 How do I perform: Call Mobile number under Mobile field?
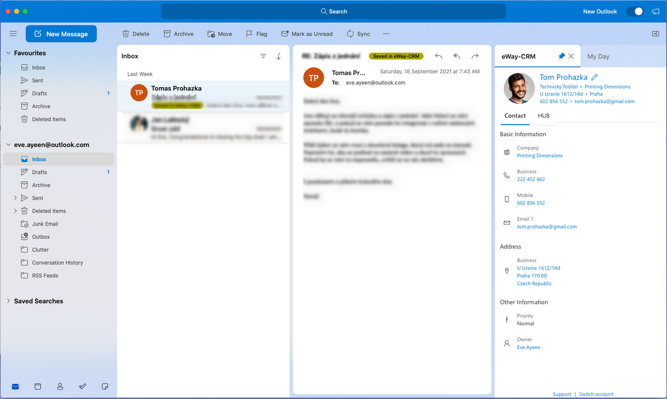[x=531, y=203]
